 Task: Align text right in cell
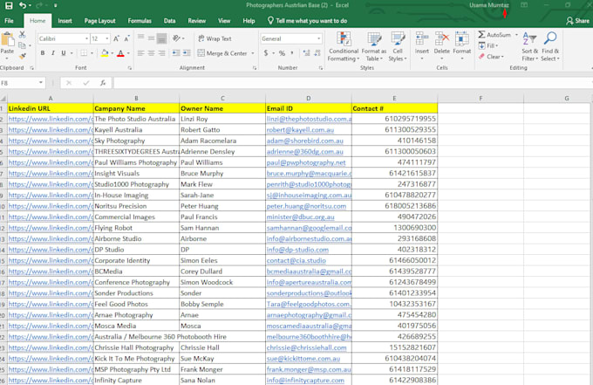(x=162, y=53)
